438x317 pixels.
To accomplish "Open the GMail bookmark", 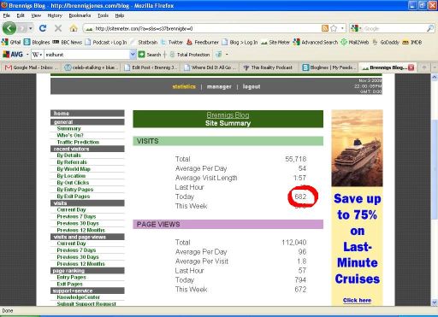I will click(x=11, y=42).
